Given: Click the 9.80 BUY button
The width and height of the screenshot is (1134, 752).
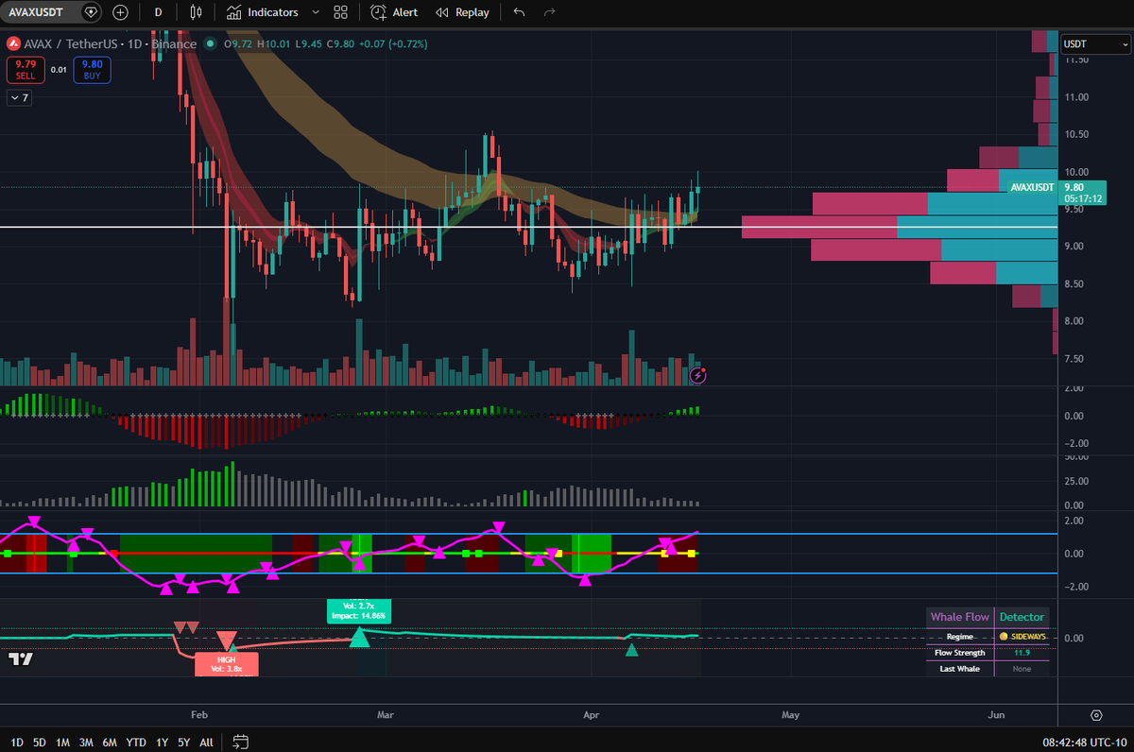Looking at the screenshot, I should pyautogui.click(x=92, y=69).
